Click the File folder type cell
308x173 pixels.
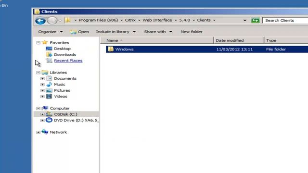276,49
